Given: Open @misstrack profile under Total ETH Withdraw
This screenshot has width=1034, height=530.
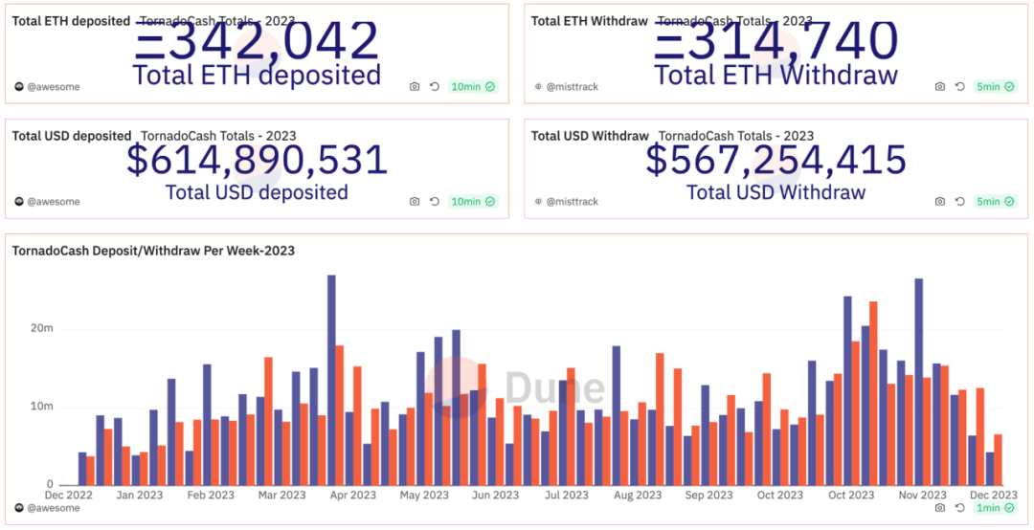Looking at the screenshot, I should pos(567,86).
